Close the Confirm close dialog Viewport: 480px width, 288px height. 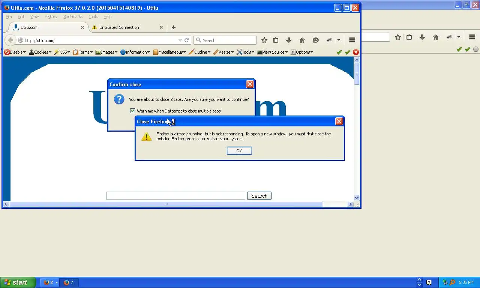(x=250, y=84)
